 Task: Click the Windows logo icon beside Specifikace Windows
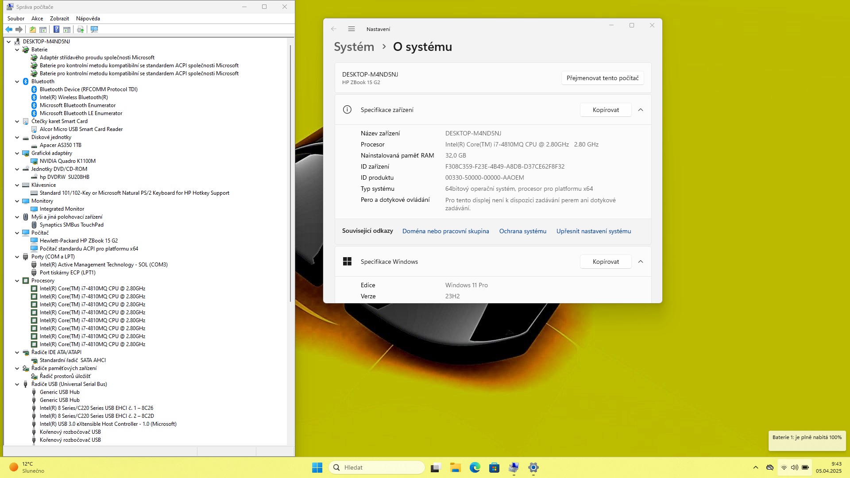click(x=347, y=262)
